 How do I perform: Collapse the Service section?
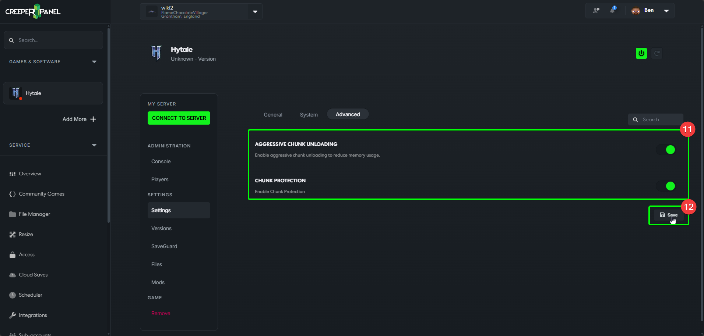[x=94, y=145]
